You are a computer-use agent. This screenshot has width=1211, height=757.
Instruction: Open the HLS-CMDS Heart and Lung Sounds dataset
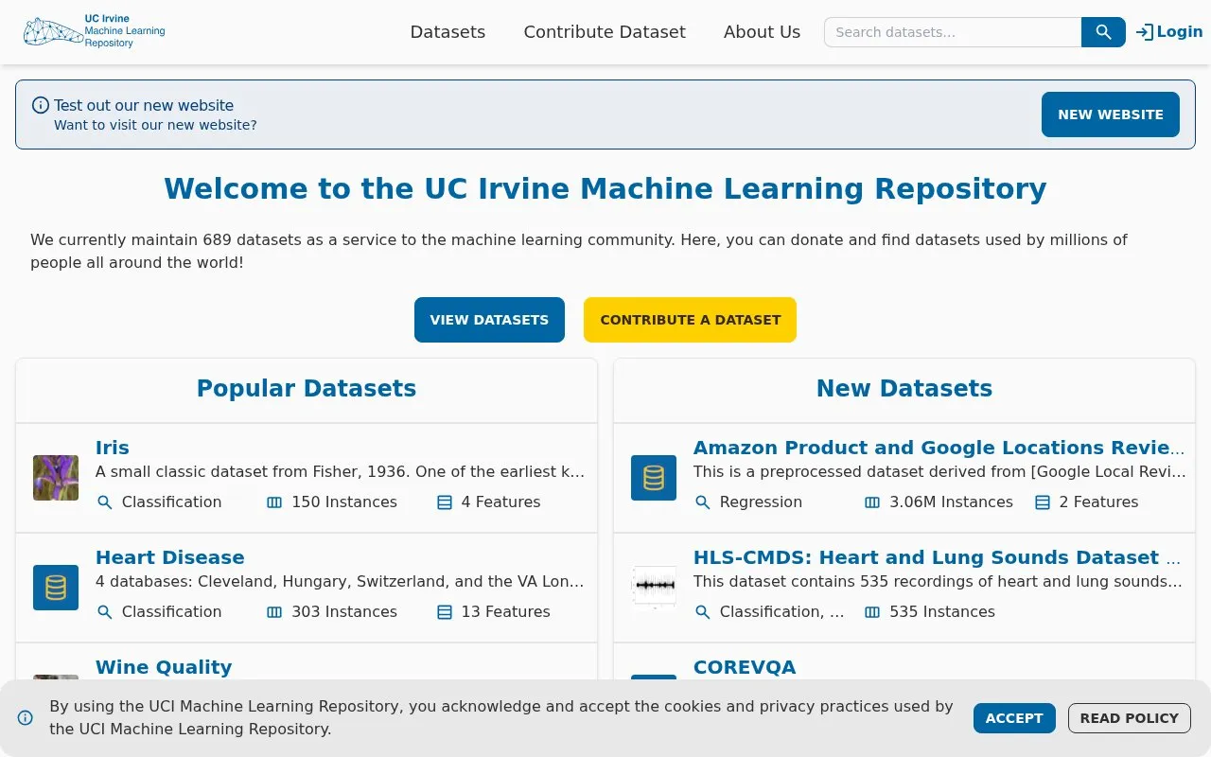tap(938, 557)
